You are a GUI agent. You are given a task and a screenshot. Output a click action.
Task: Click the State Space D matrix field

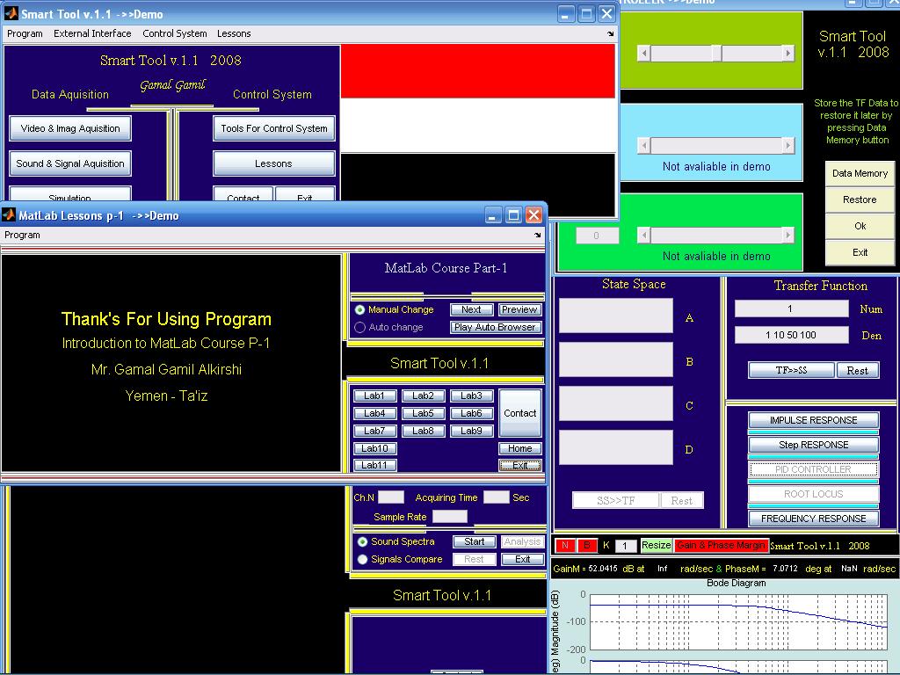coord(616,447)
